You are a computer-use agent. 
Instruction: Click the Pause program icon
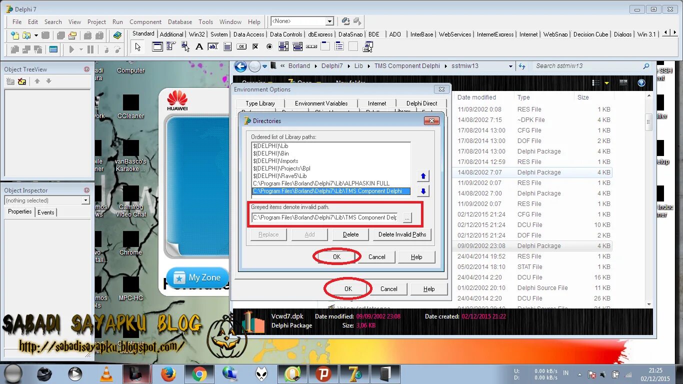click(x=90, y=49)
